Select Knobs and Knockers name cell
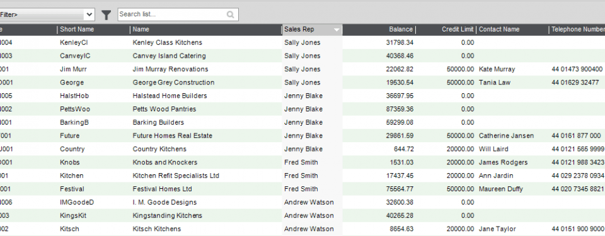Viewport: 605px width, 236px height. (x=164, y=162)
